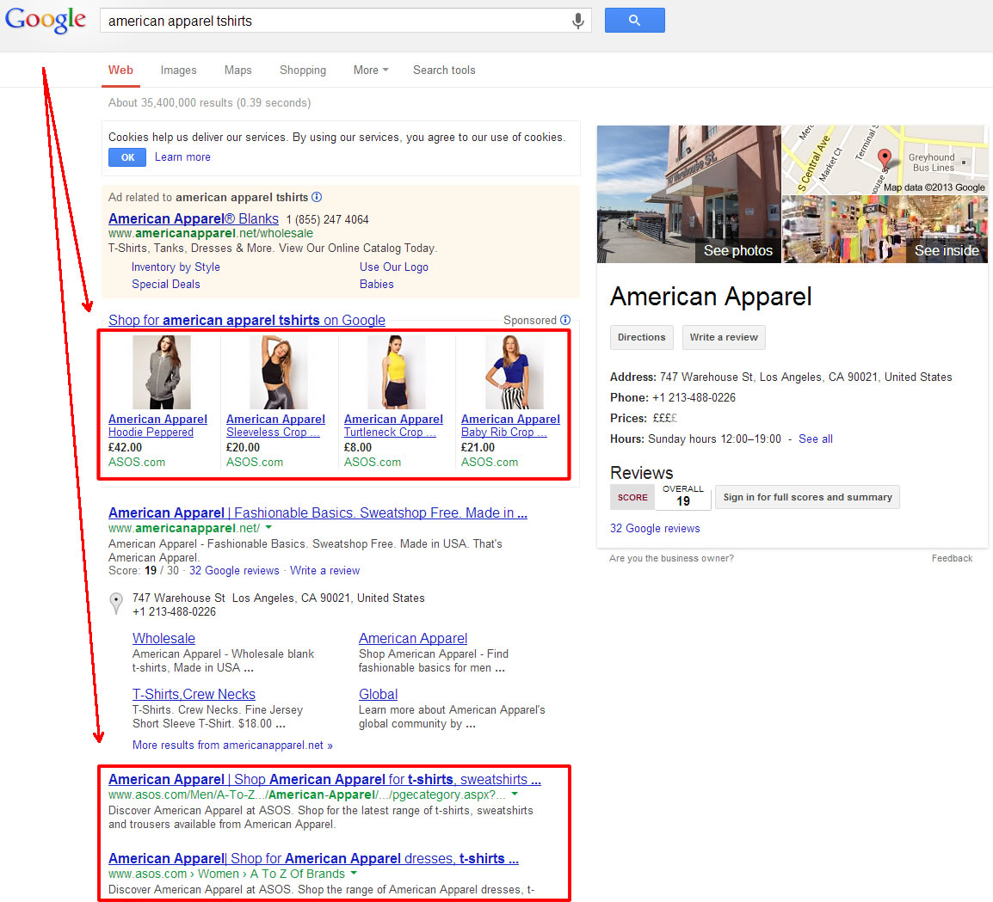993x902 pixels.
Task: Expand the More dropdown menu
Action: (371, 71)
